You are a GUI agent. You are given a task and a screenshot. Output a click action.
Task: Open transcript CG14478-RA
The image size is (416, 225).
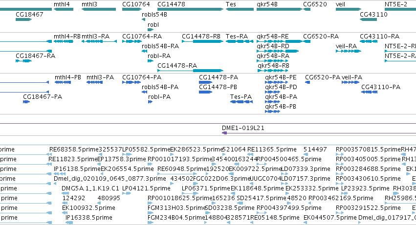(177, 66)
